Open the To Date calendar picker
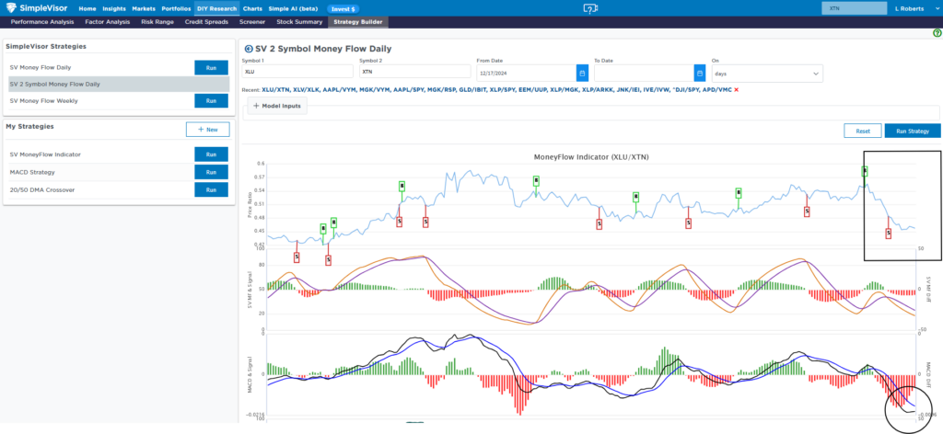This screenshot has width=943, height=434. (699, 72)
